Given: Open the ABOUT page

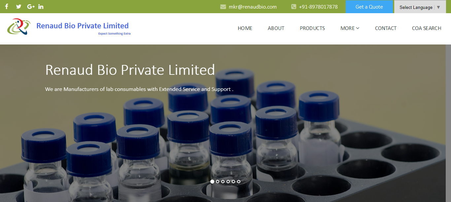Looking at the screenshot, I should [x=276, y=28].
